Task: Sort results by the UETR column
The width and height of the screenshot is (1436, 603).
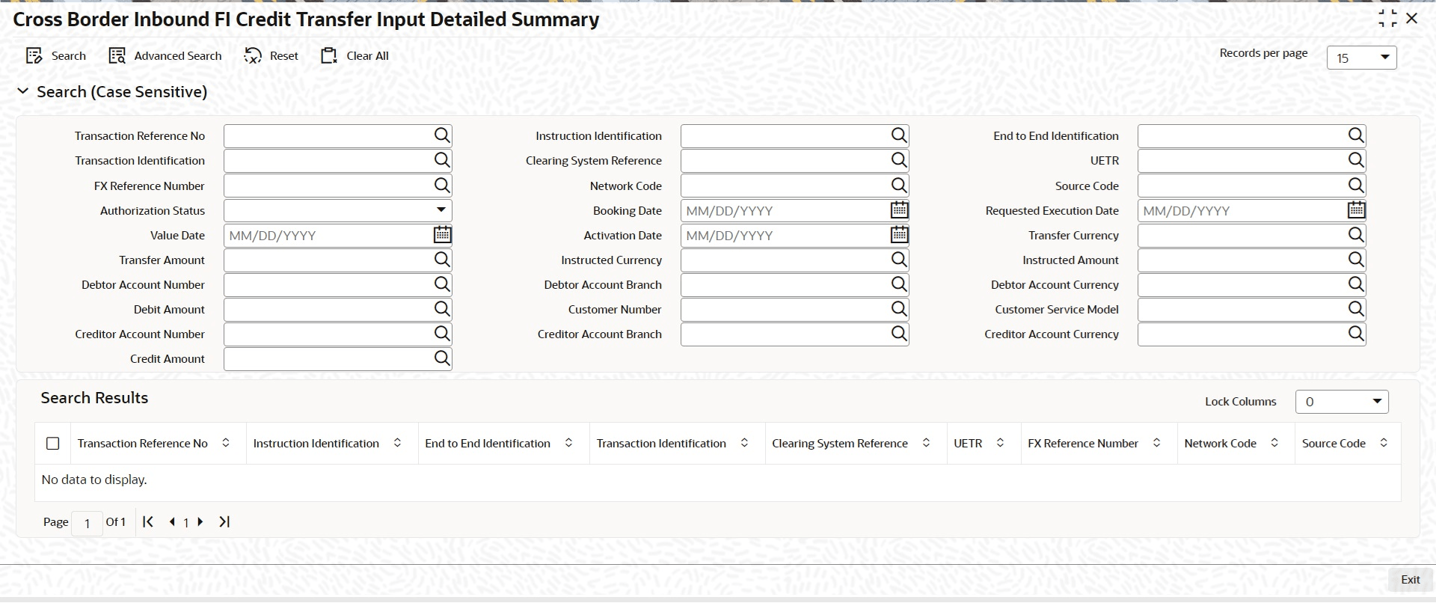Action: [x=1000, y=443]
